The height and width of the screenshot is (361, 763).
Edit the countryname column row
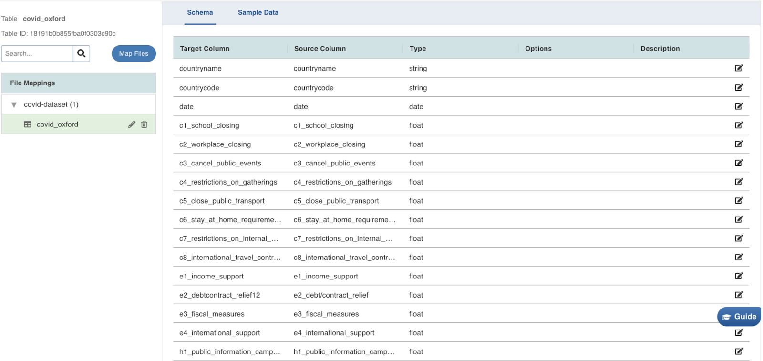(x=739, y=68)
